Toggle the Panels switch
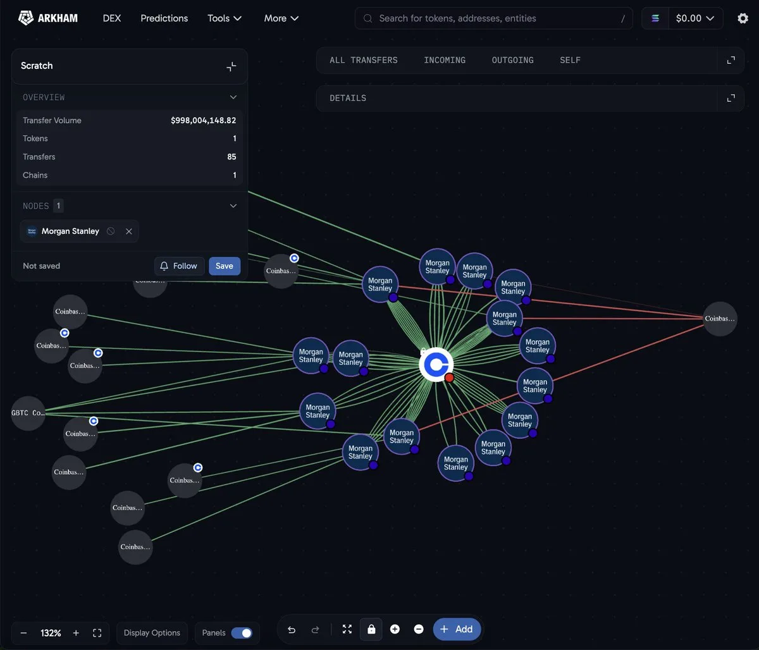 click(x=242, y=633)
